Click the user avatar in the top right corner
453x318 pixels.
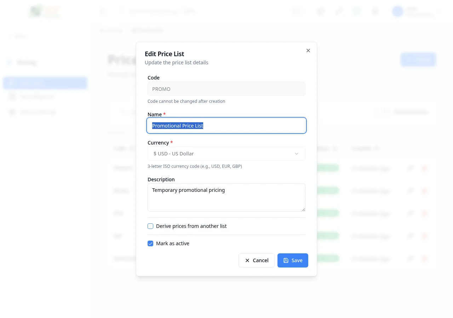pos(397,11)
